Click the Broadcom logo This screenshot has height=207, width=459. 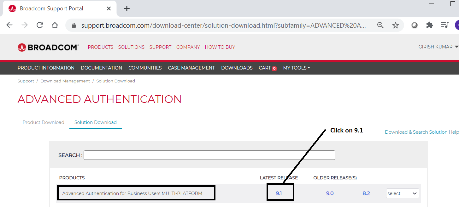tap(48, 47)
